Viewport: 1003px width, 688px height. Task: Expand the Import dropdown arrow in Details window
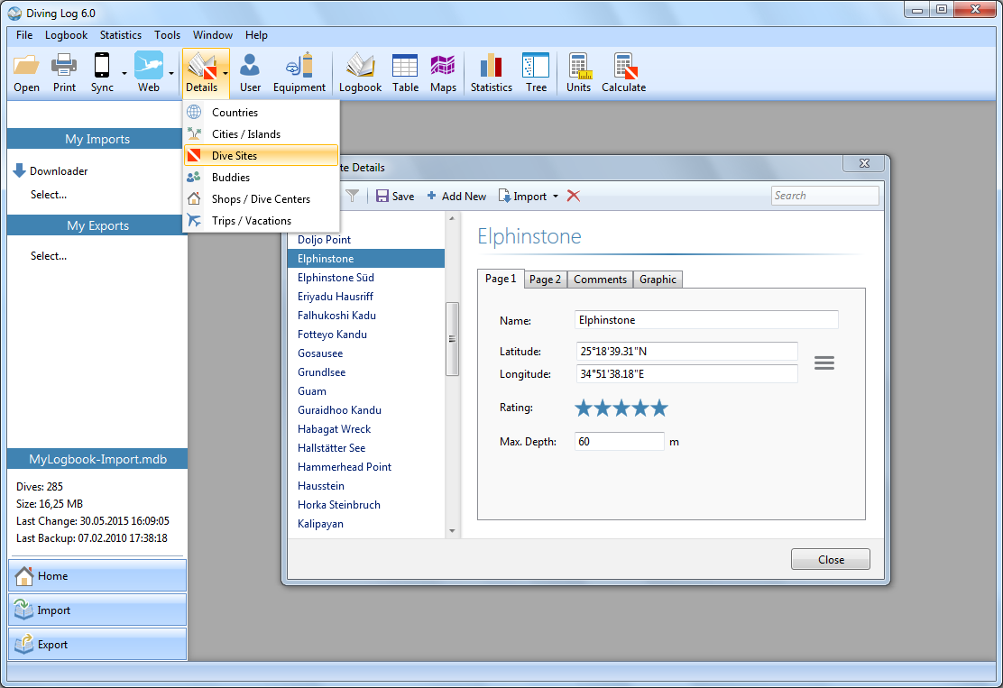(556, 197)
